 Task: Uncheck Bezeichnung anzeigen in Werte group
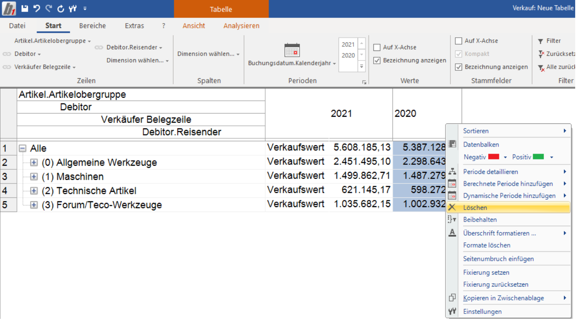click(377, 60)
